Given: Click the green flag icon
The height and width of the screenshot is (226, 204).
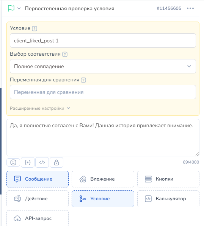Looking at the screenshot, I should (11, 8).
